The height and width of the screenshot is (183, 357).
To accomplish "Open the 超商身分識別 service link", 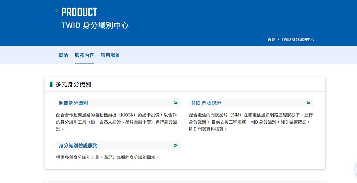I will (x=73, y=103).
